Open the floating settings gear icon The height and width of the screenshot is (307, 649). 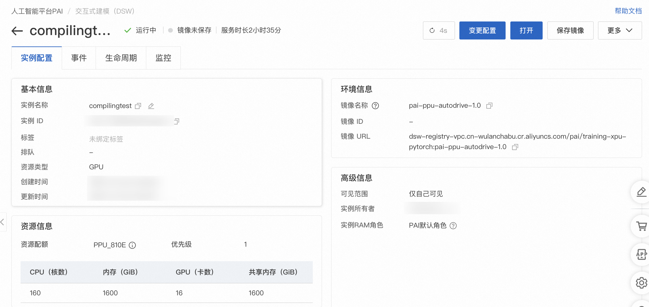[641, 283]
